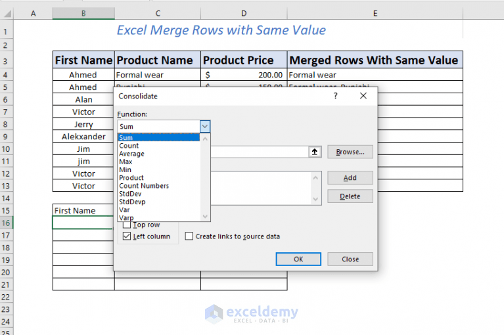
Task: Click 'Formal wear' in Merged Rows column row 4
Action: (x=375, y=75)
